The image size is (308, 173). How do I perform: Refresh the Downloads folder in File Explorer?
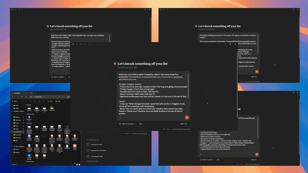26,97
